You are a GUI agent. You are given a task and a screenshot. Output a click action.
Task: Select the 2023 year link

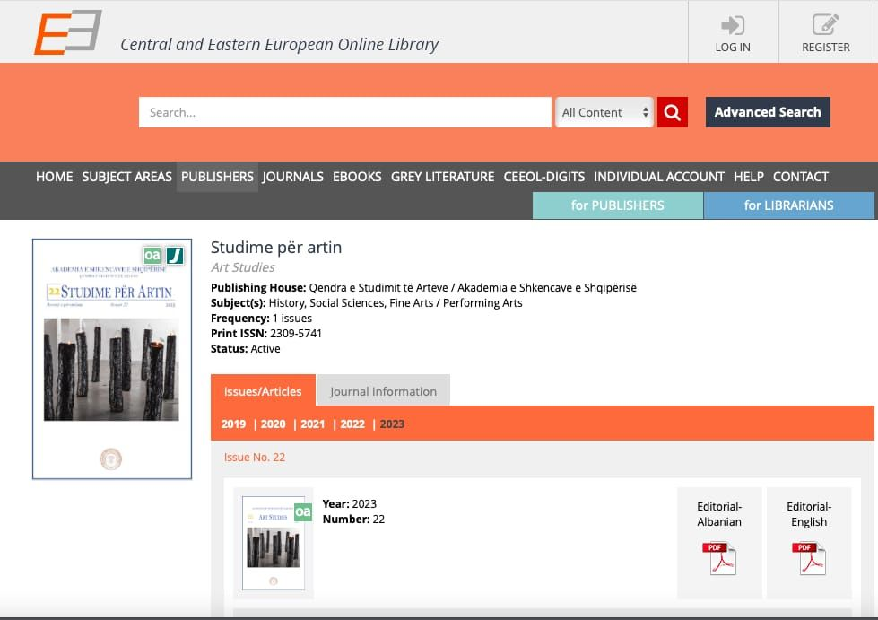coord(392,424)
